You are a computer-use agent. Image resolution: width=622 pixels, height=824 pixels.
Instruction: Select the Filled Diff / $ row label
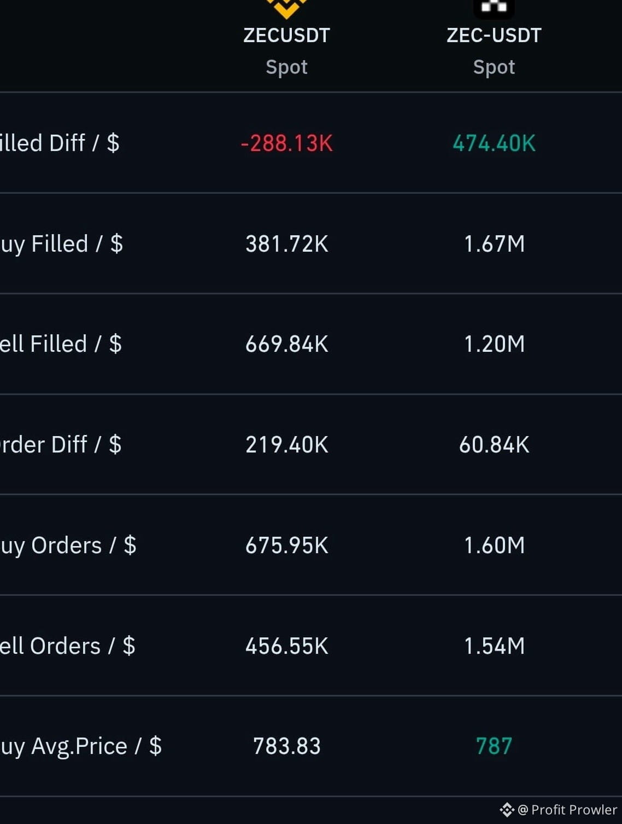coord(60,143)
